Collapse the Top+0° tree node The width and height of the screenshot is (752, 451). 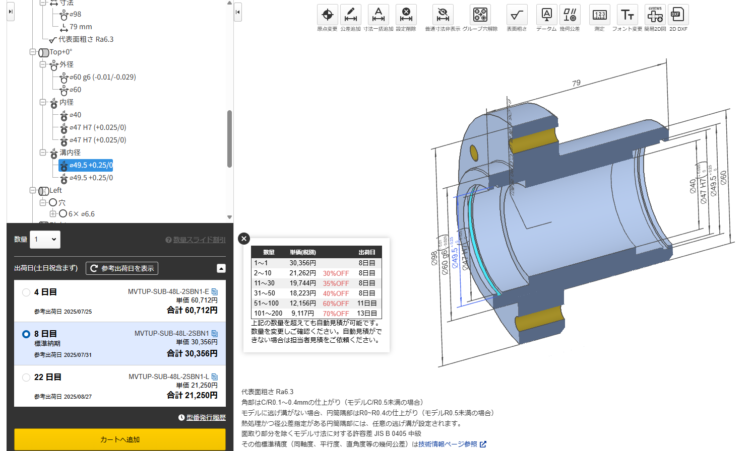click(33, 52)
